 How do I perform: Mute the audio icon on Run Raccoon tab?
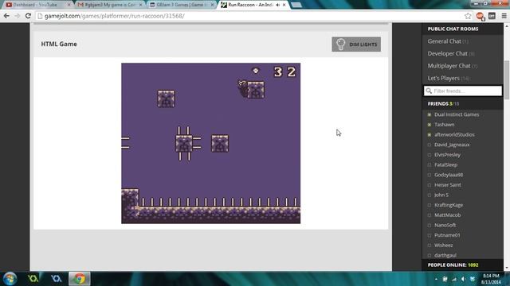(x=278, y=5)
